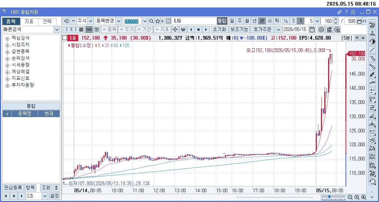Click the eraser tool with line

point(372,58)
